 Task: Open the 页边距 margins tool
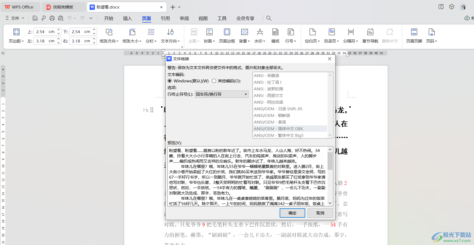point(16,36)
